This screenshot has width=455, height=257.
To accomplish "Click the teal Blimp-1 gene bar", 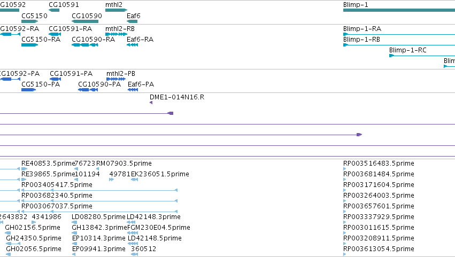I will coord(399,10).
